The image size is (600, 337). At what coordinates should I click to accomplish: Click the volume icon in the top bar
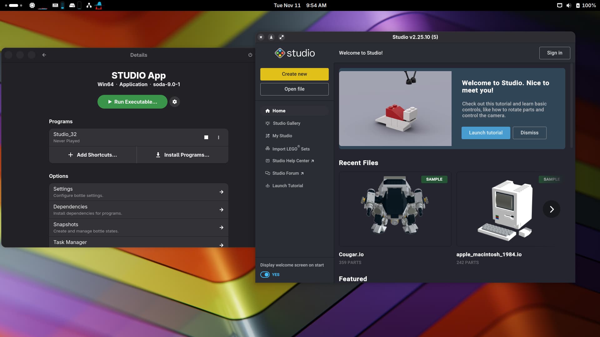tap(569, 5)
